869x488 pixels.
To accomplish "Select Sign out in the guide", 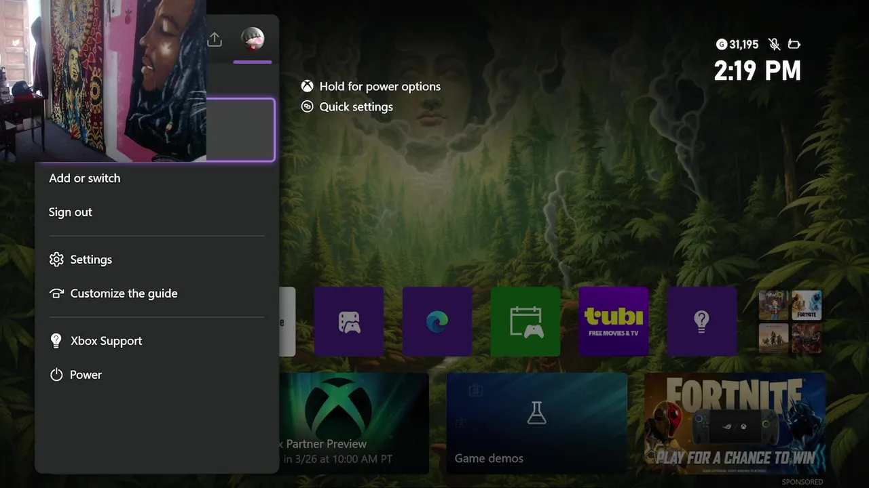I will point(70,212).
